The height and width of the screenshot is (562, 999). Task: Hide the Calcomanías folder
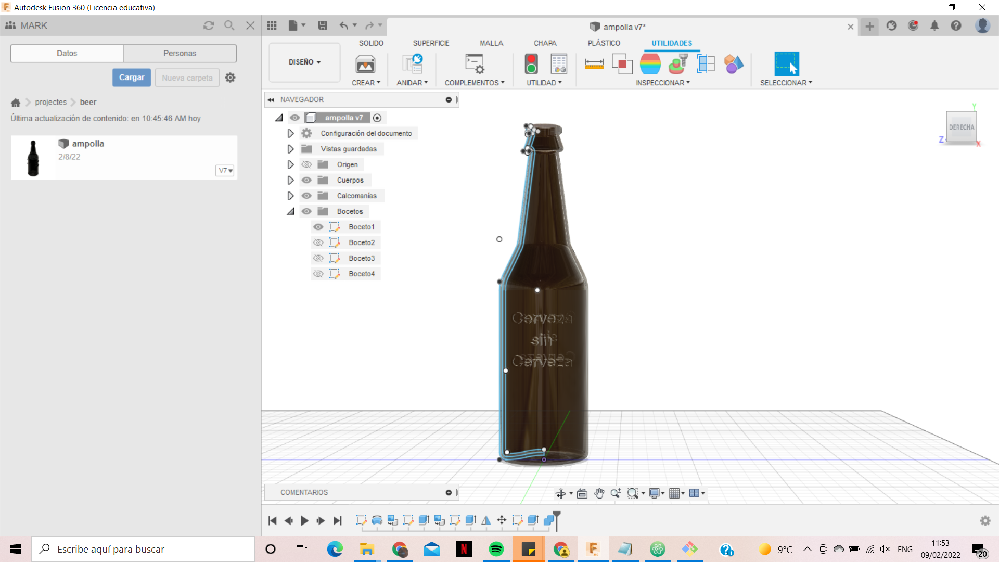[x=306, y=196]
